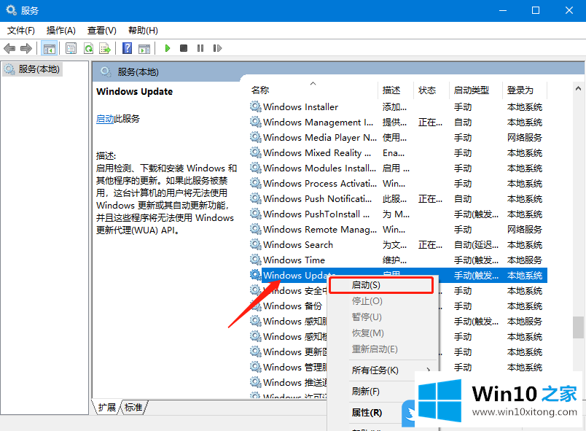Sort by the 名称 column header
The width and height of the screenshot is (586, 431).
pos(313,90)
